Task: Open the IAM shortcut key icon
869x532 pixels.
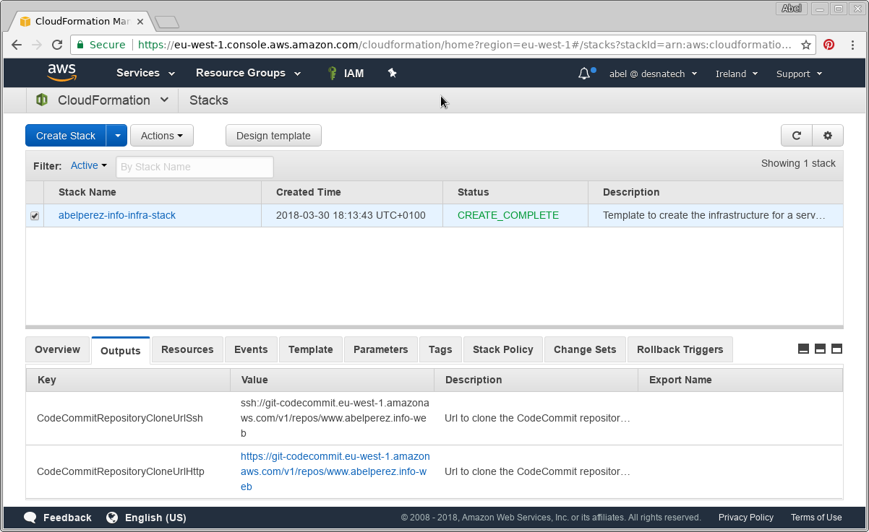Action: (x=332, y=73)
